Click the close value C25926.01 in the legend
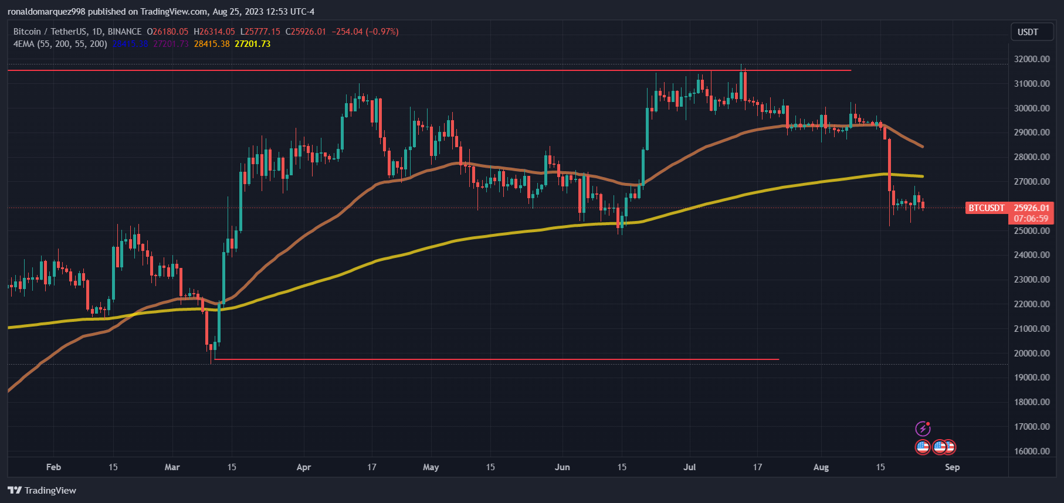1064x503 pixels. point(306,32)
